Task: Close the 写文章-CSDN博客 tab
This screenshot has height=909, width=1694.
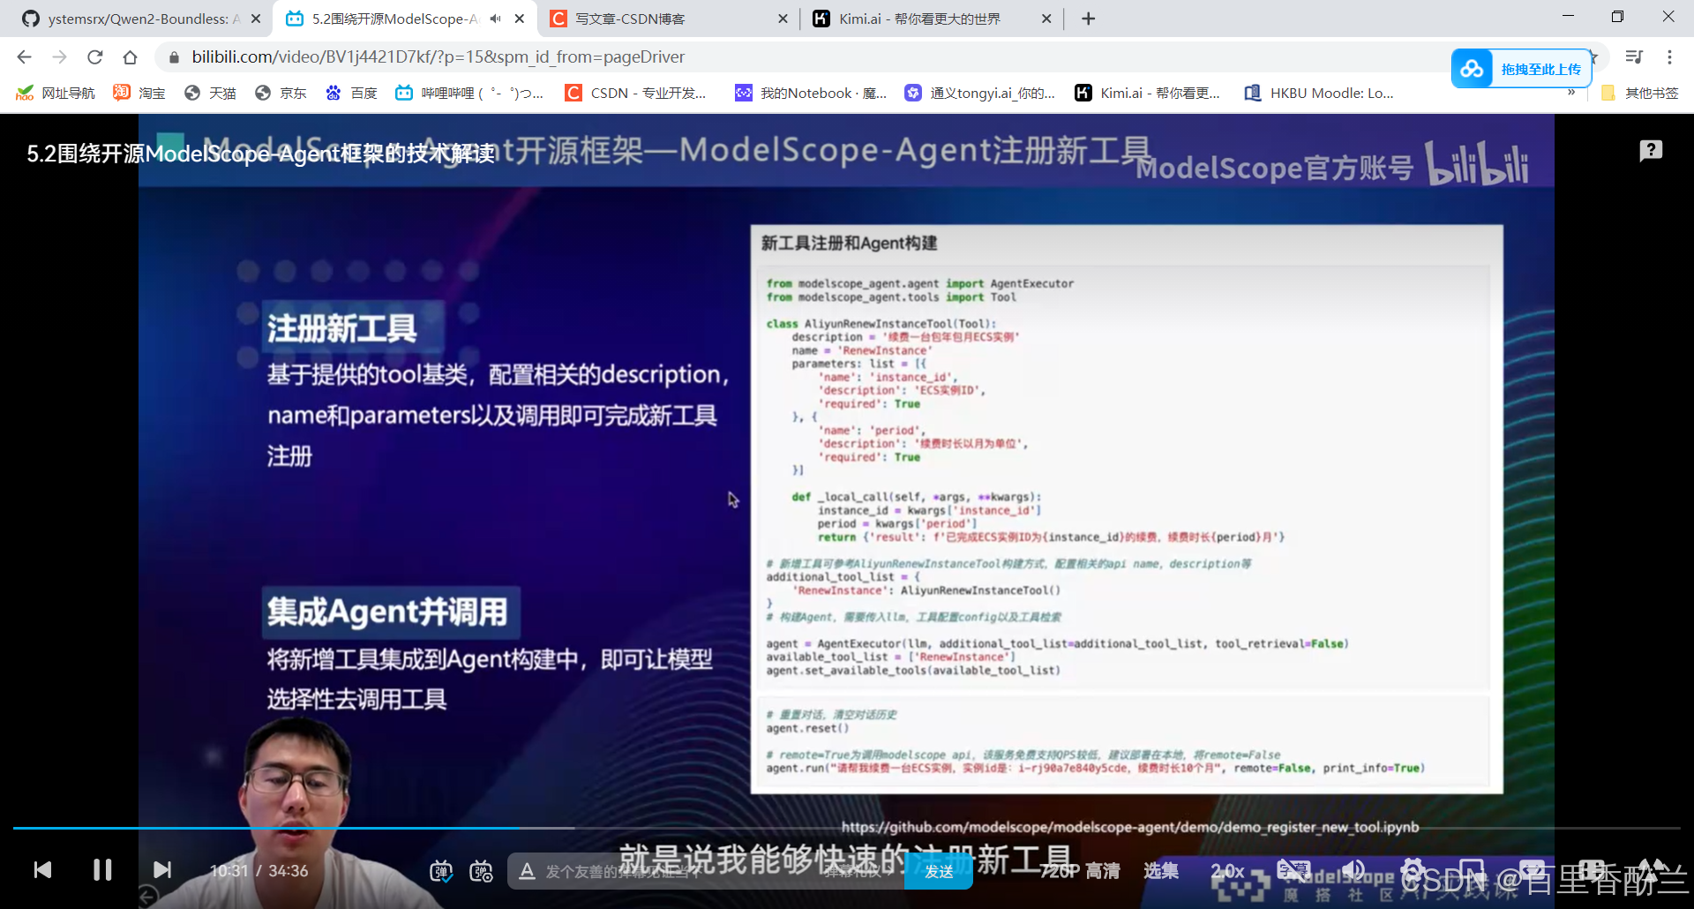Action: [783, 19]
